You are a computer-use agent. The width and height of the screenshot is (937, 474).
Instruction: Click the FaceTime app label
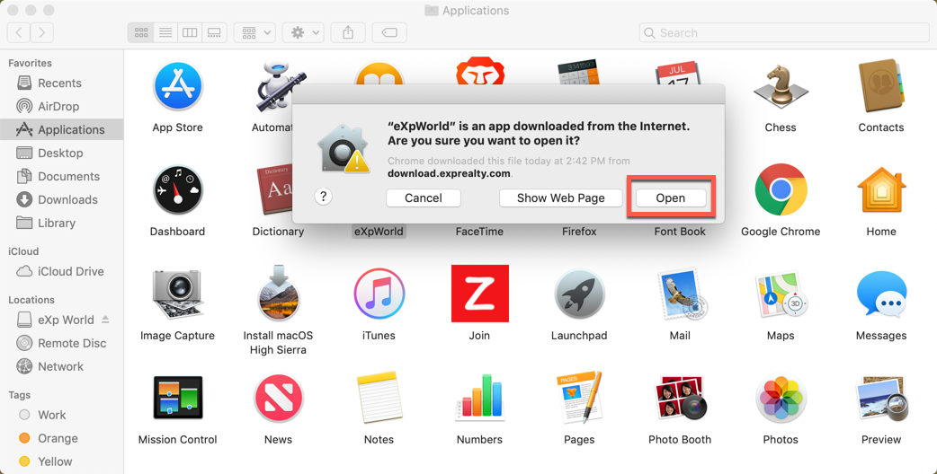click(479, 232)
